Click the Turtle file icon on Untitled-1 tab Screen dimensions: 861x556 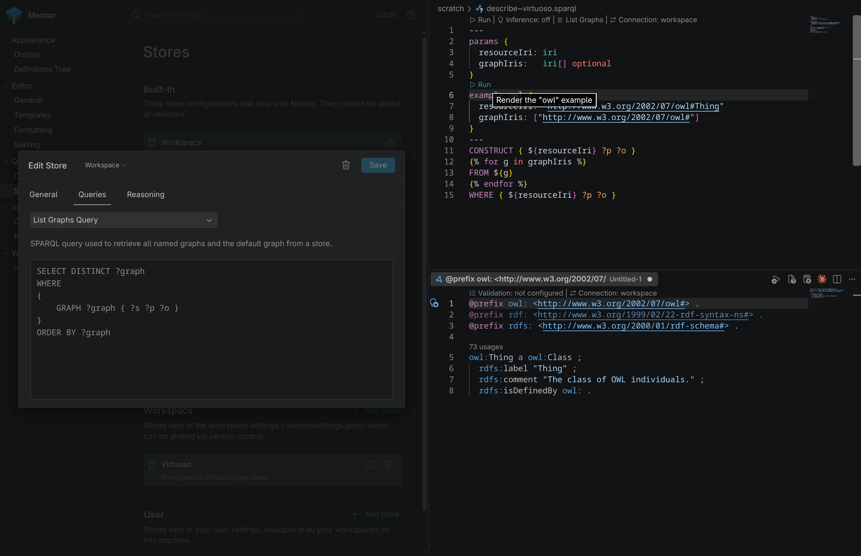coord(439,279)
